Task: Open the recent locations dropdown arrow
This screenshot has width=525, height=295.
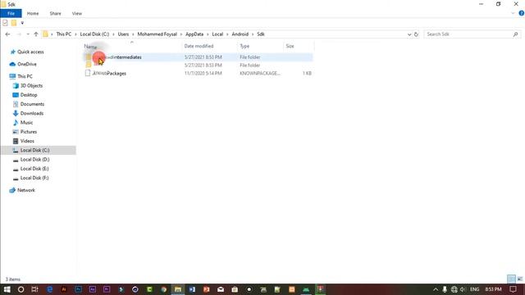Action: point(28,34)
